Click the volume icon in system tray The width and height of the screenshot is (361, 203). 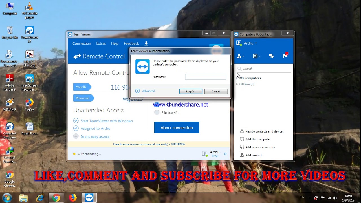coord(335,198)
